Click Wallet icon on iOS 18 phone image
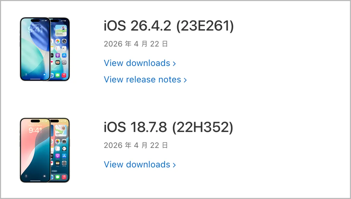351x199 pixels. [58, 163]
